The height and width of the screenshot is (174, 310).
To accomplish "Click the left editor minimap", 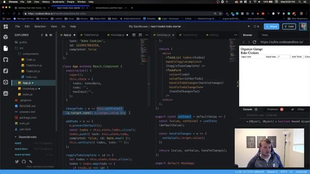I will [x=144, y=51].
